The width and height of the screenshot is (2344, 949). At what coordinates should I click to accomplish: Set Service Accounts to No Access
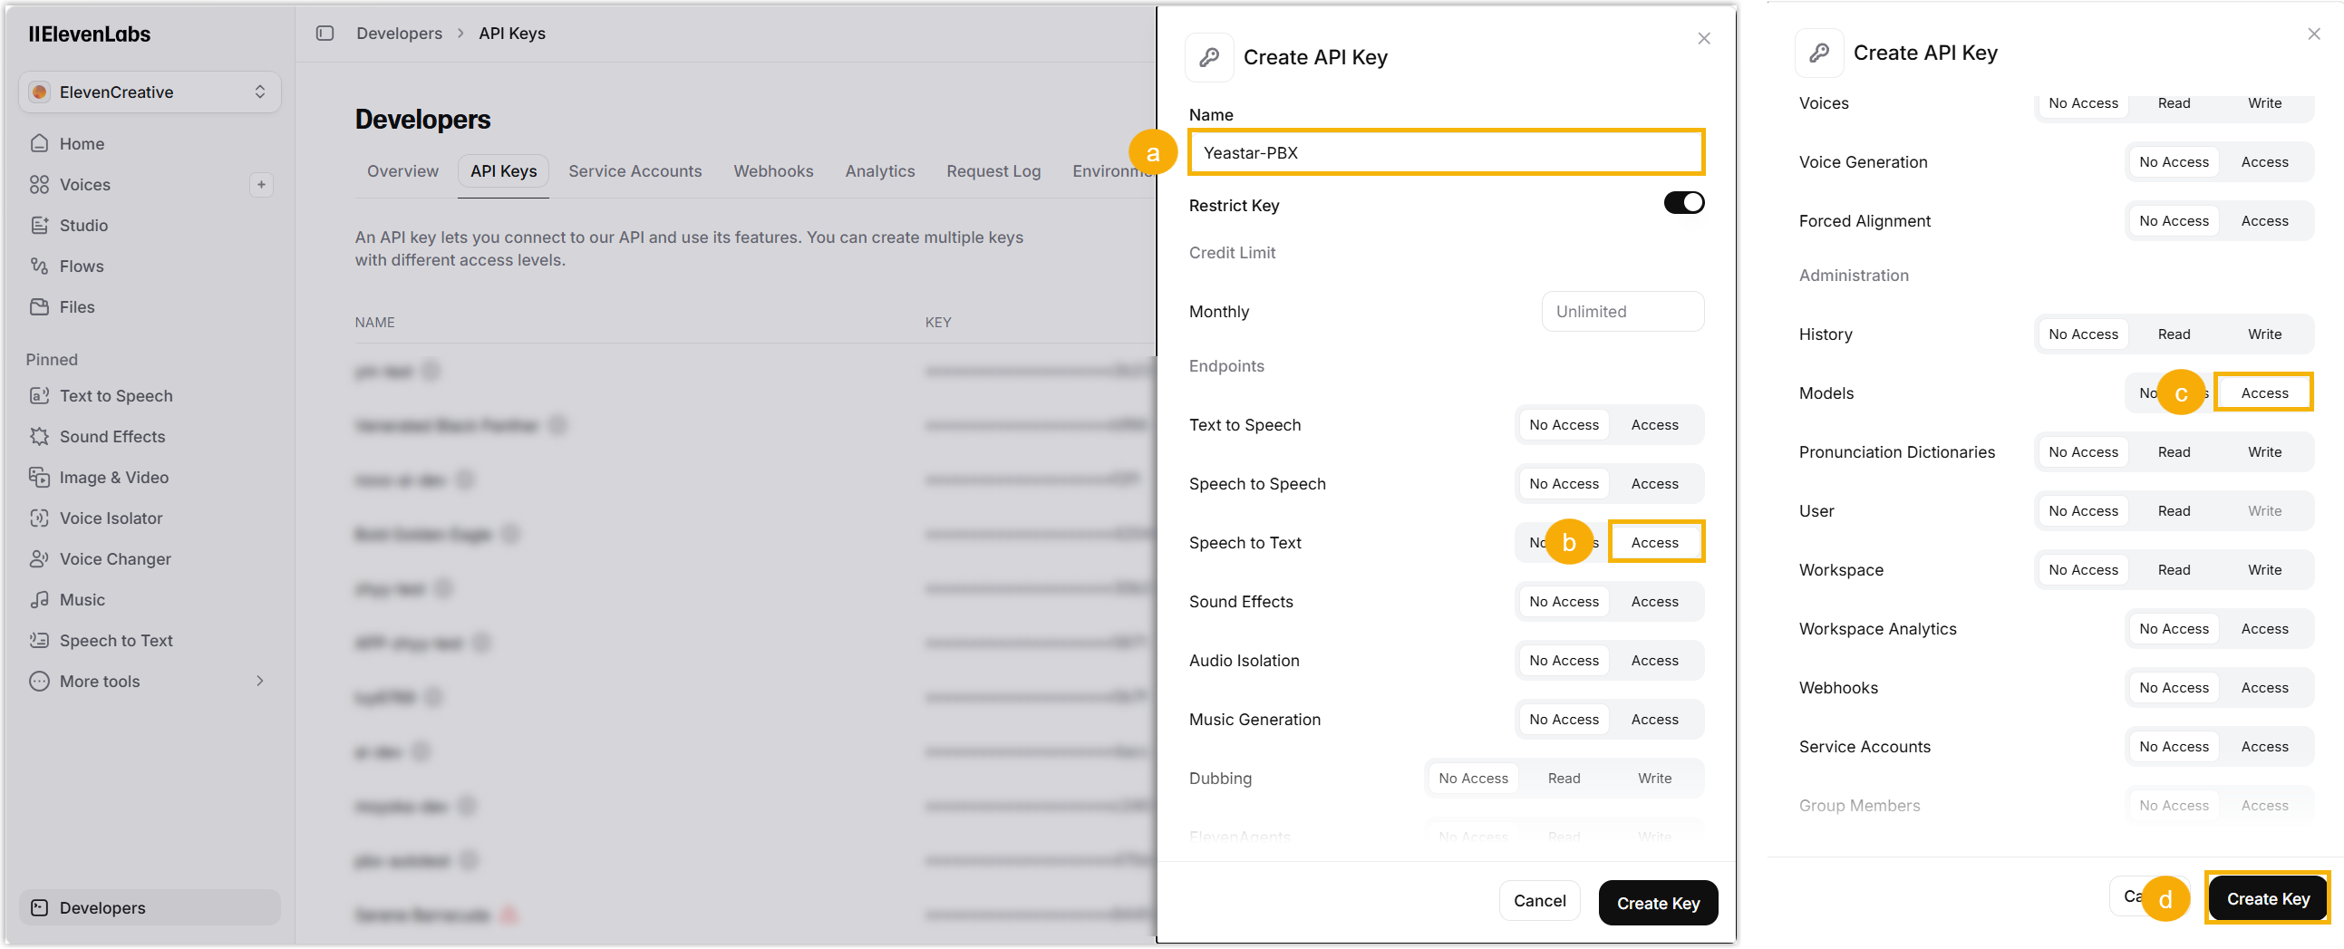pos(2174,747)
